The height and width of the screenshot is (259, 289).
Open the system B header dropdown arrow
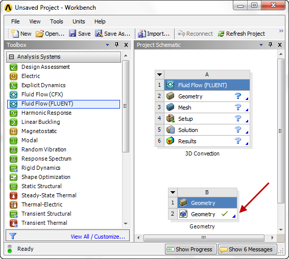tap(173, 193)
